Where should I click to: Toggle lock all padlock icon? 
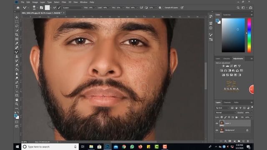pos(237,117)
